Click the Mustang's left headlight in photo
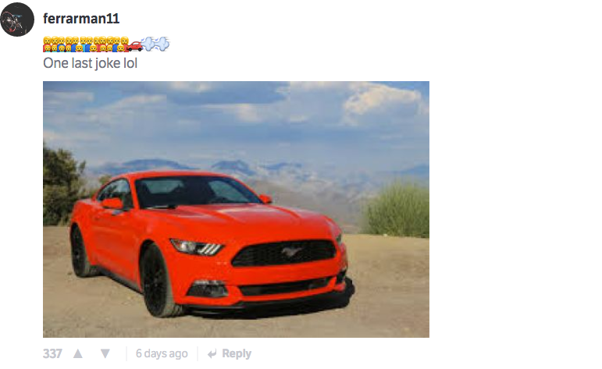 197,247
